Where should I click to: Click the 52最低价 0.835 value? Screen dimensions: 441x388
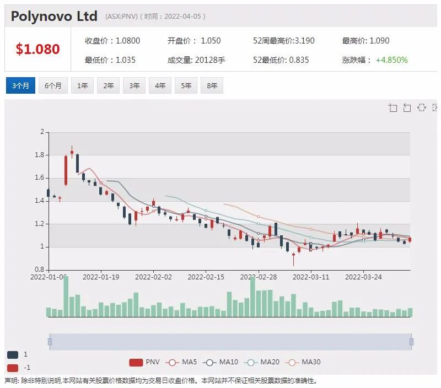click(281, 60)
